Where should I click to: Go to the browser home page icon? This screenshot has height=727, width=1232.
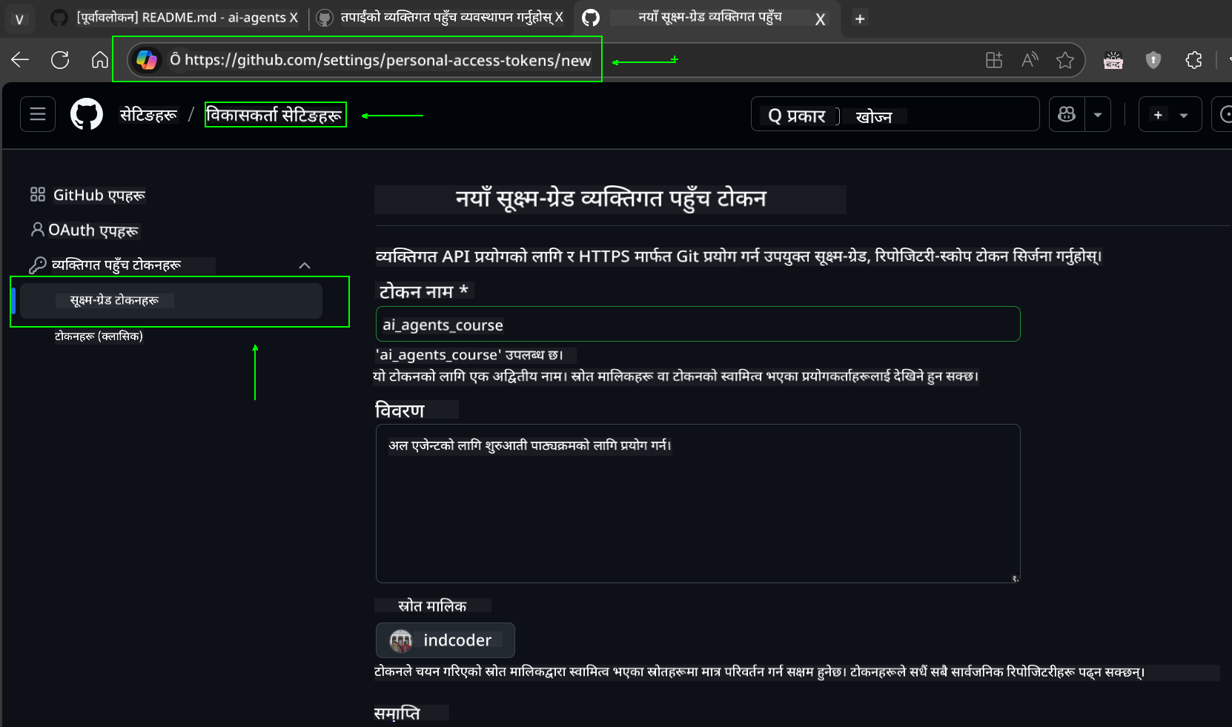click(x=100, y=60)
